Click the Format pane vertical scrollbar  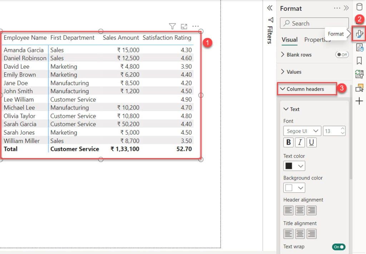pos(351,132)
